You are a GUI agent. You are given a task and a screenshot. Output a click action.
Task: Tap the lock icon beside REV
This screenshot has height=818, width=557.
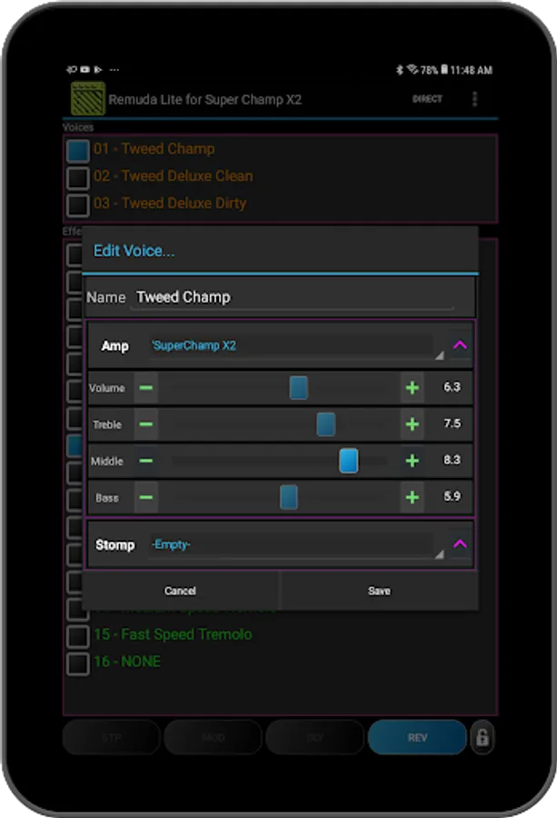coord(482,737)
